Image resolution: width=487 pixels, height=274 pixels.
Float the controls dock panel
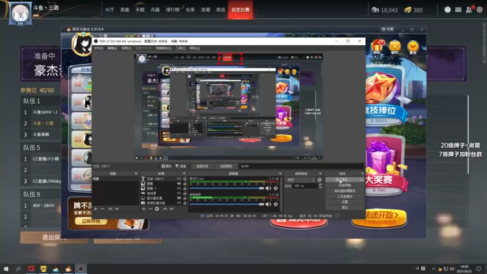coord(362,174)
